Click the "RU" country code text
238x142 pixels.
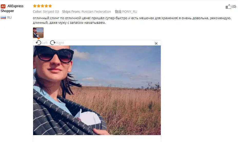(9, 18)
